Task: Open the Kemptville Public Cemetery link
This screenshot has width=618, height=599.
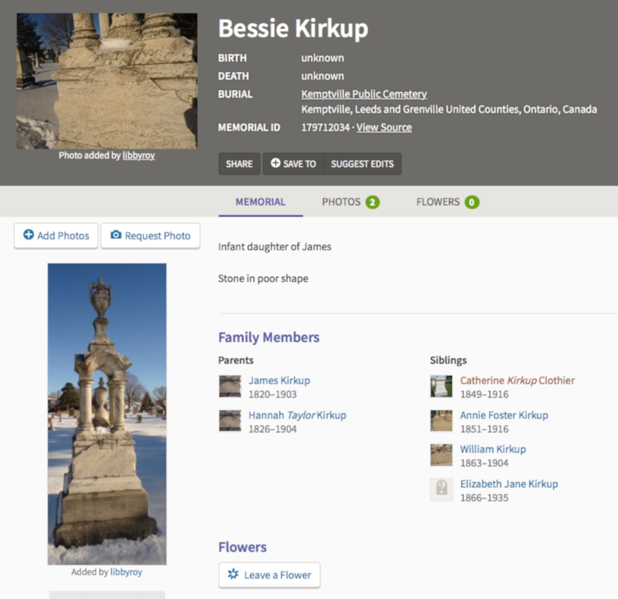Action: [364, 94]
